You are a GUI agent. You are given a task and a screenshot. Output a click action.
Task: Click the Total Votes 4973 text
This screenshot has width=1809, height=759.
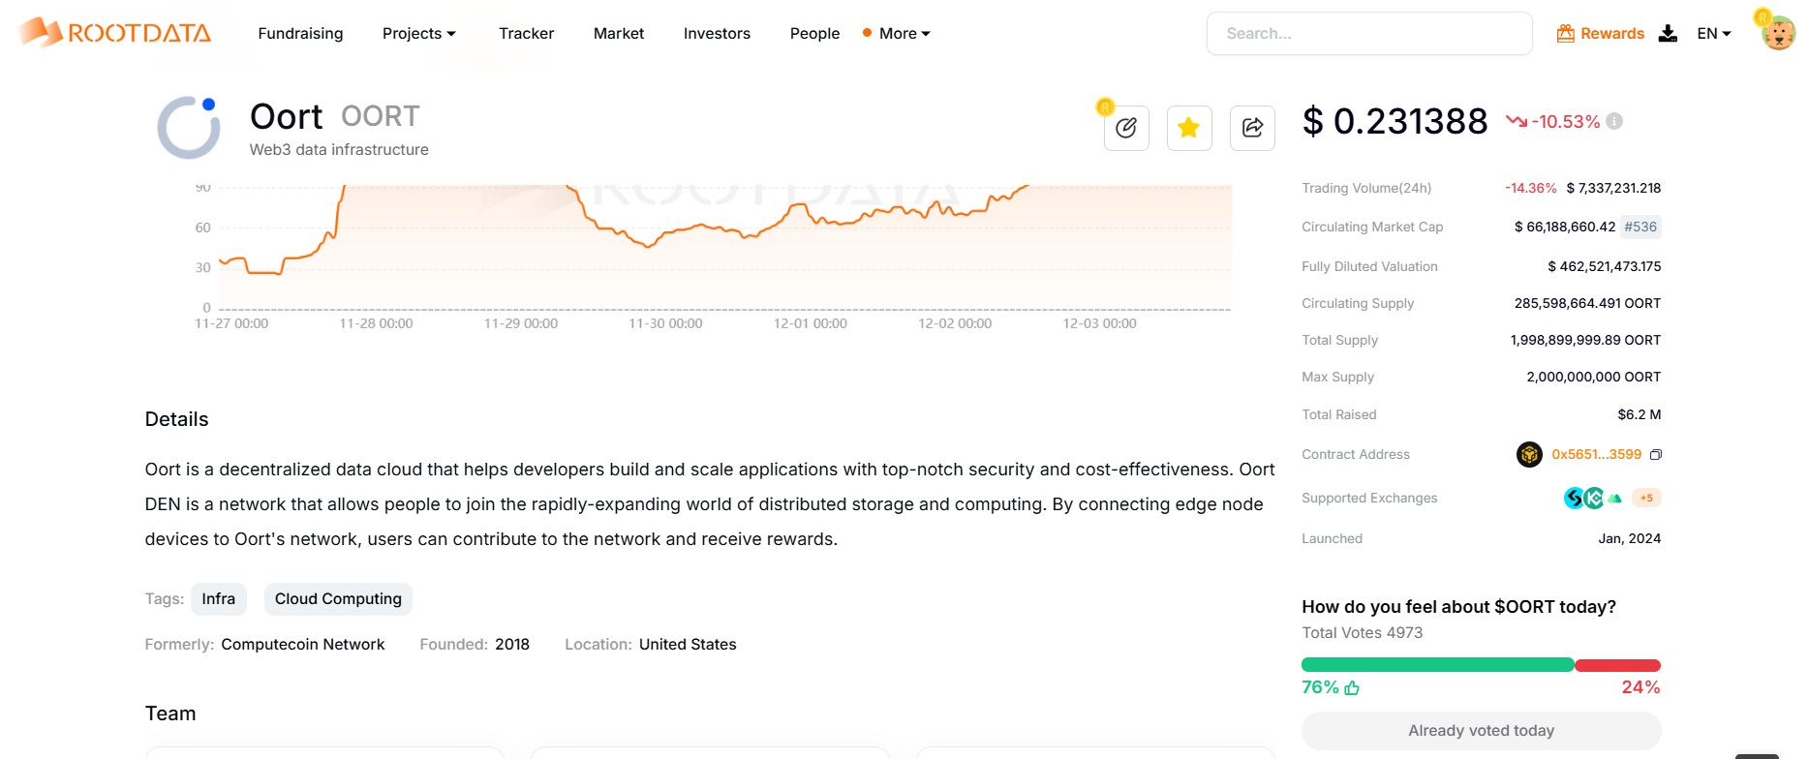[x=1362, y=632]
